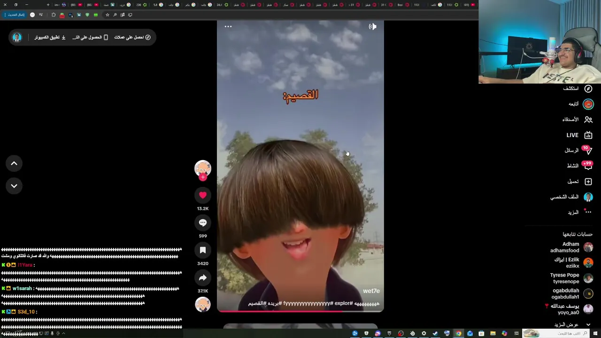Click the القصيم# hashtag in caption
Screen dimensions: 601x338
click(256, 303)
